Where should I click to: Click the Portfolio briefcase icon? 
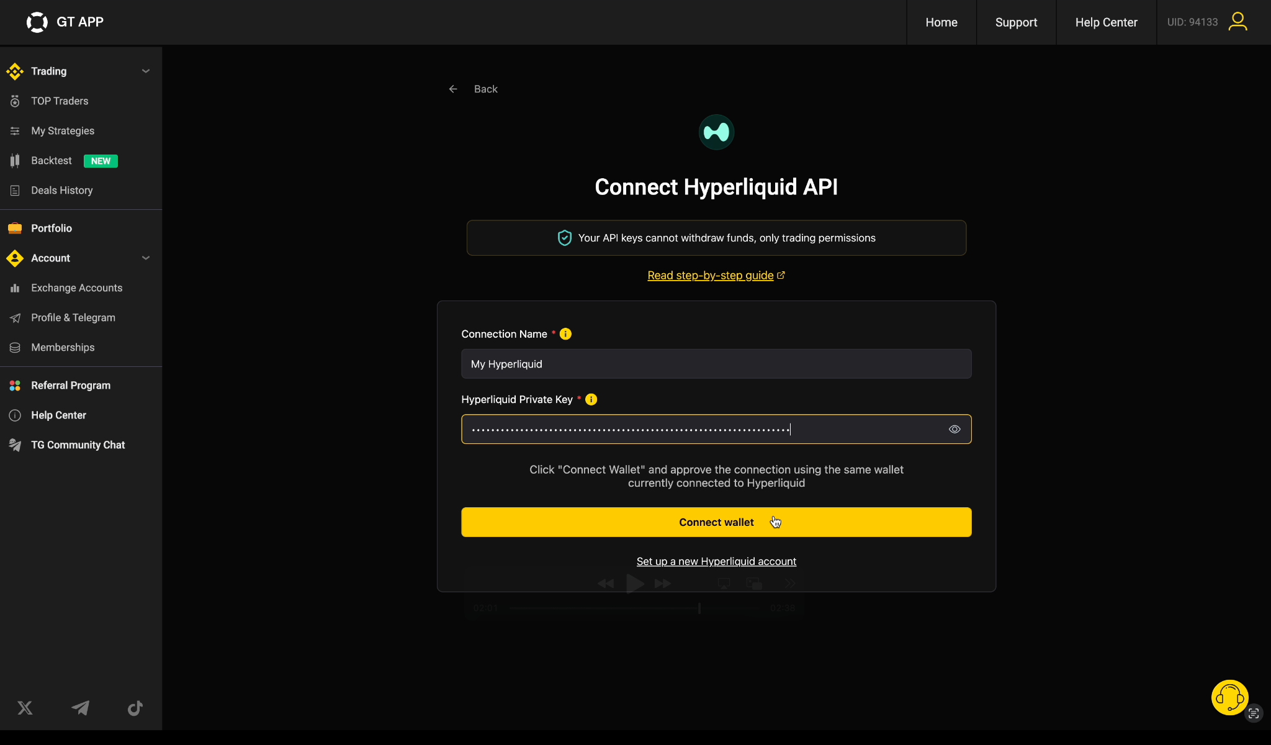[15, 228]
